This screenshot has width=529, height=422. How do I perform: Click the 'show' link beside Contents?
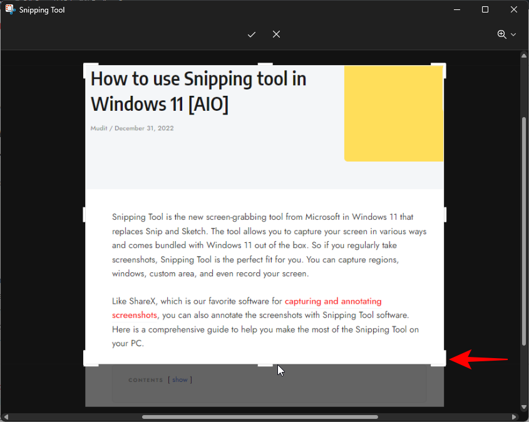(x=180, y=380)
